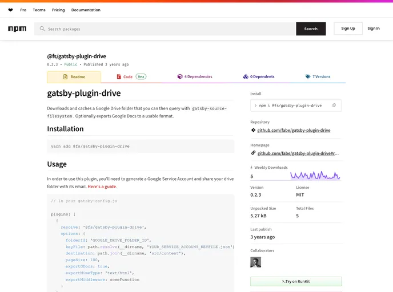
Task: Open the Pricing page
Action: click(x=58, y=10)
